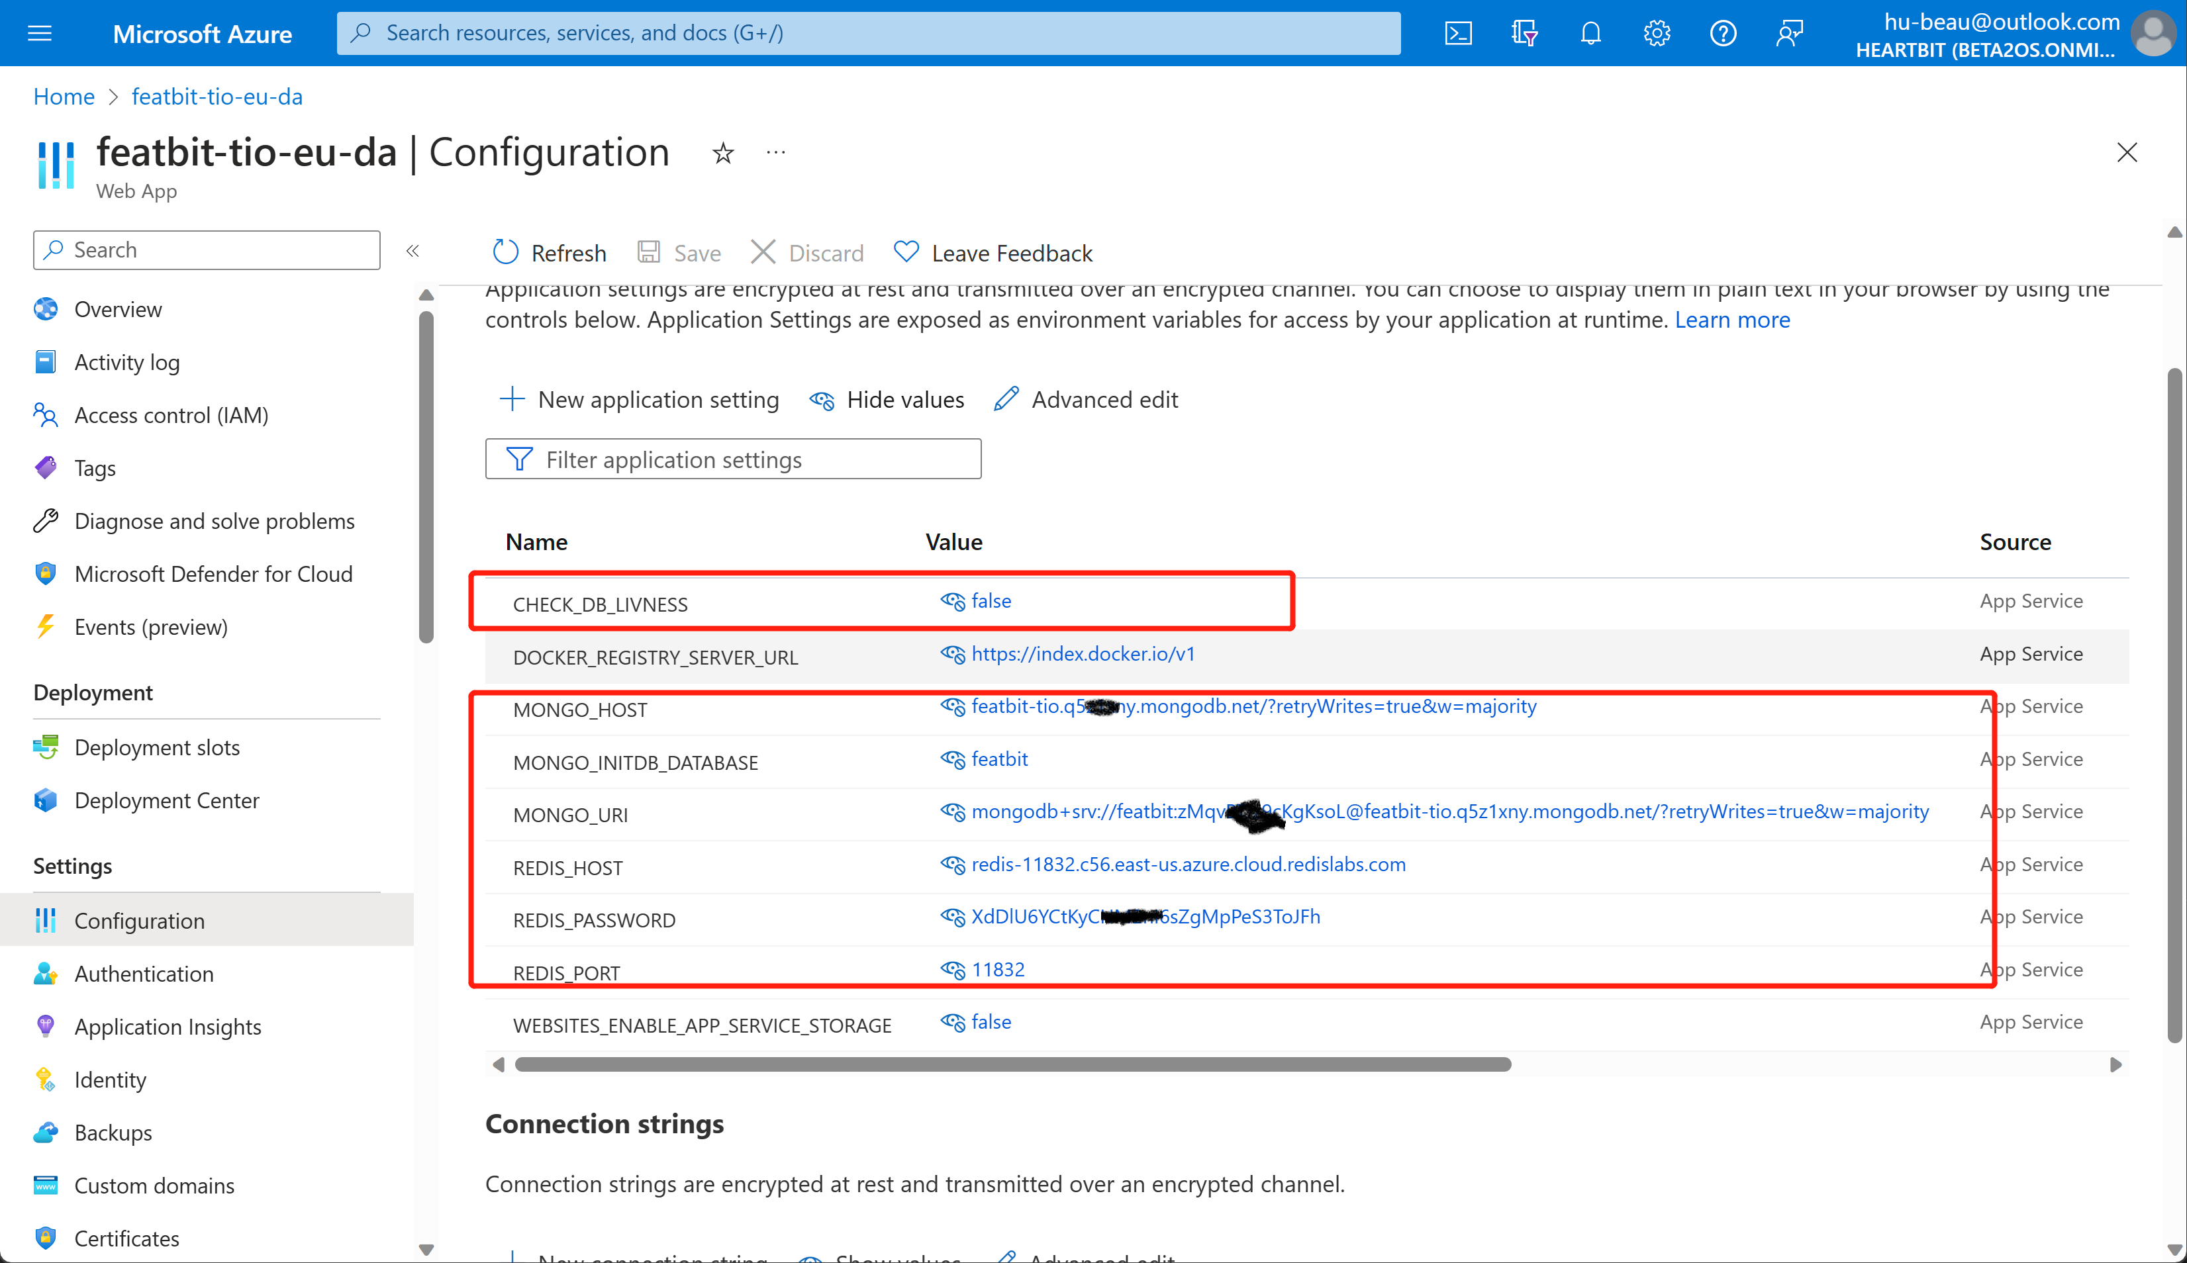Open Authentication settings
2187x1263 pixels.
tap(144, 974)
